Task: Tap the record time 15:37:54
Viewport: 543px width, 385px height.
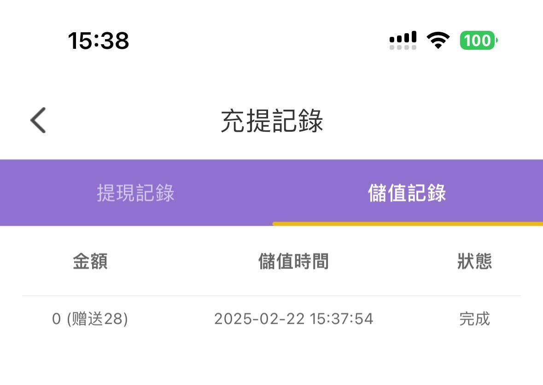Action: point(341,319)
